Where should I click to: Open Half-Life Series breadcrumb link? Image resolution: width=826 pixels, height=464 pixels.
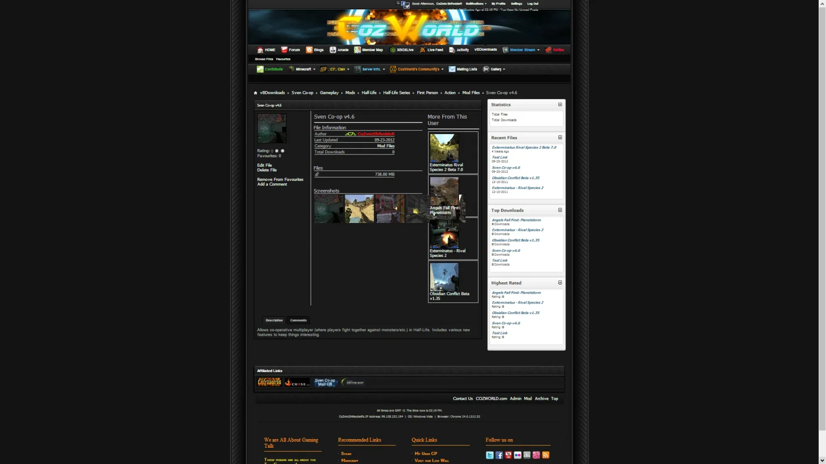[396, 93]
